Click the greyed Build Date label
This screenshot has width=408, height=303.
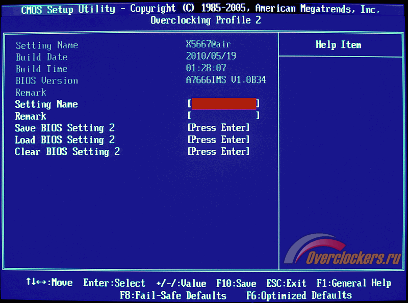point(42,57)
